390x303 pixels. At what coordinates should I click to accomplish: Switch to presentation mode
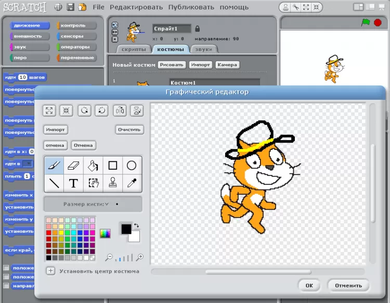coord(382,7)
